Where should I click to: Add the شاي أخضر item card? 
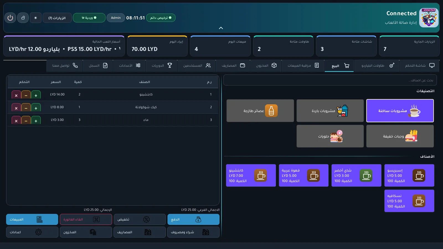click(356, 175)
